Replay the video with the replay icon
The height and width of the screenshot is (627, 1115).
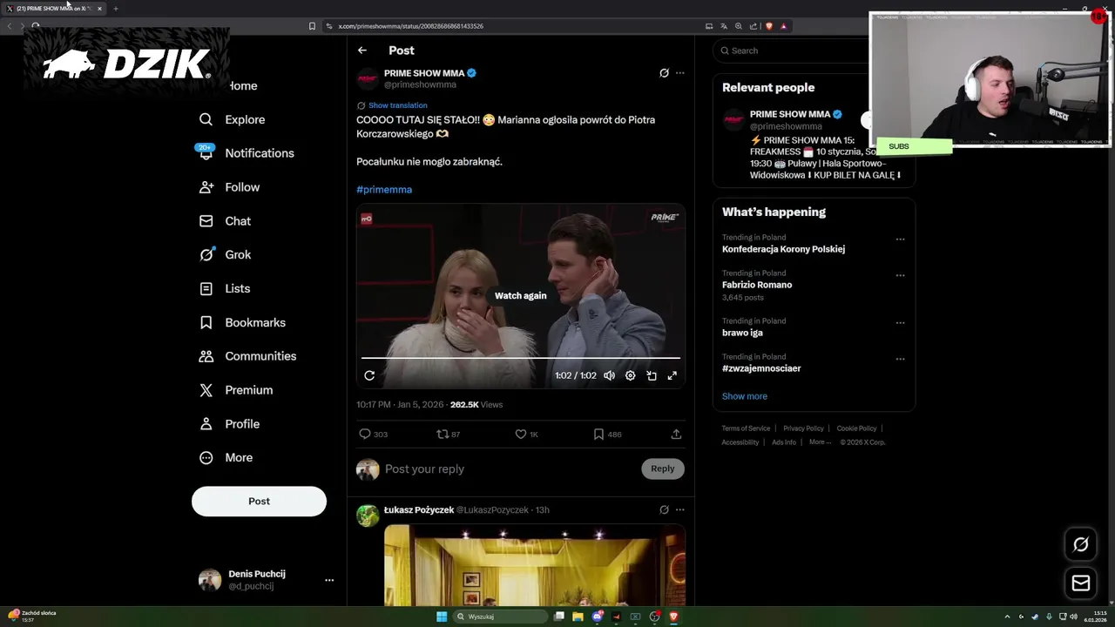(369, 375)
